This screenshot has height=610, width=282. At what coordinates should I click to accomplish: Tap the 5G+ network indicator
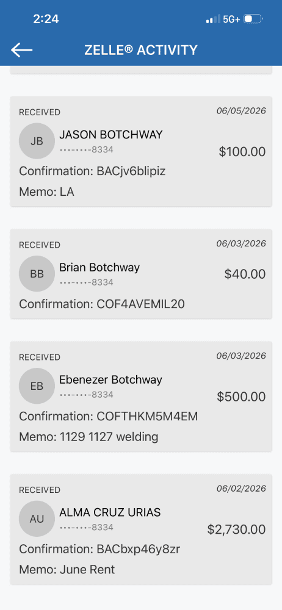point(231,19)
